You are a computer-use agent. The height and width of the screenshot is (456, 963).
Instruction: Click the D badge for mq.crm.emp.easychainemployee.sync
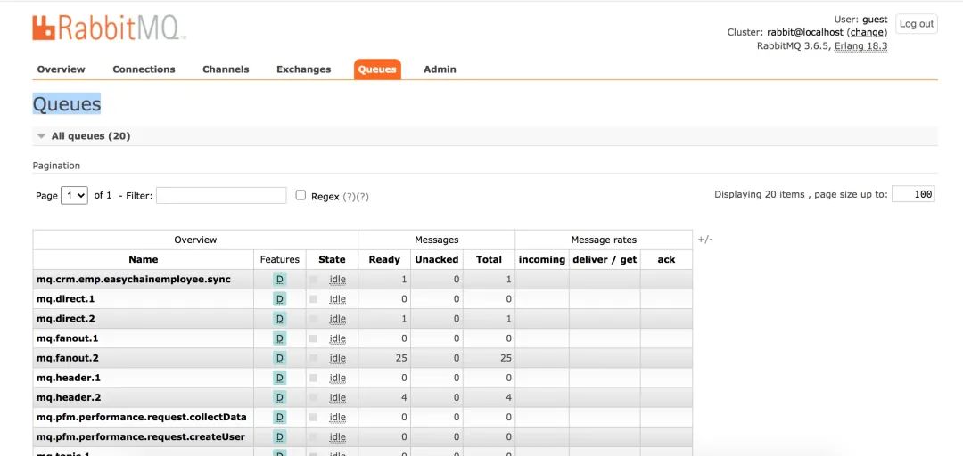280,280
